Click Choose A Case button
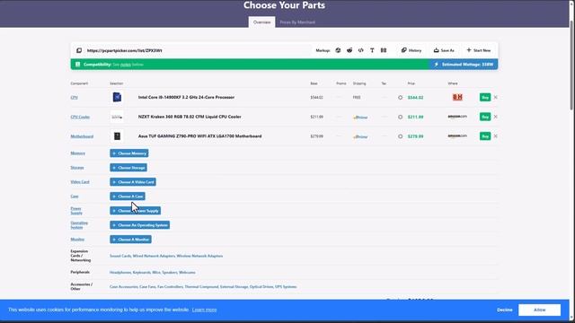 [128, 196]
